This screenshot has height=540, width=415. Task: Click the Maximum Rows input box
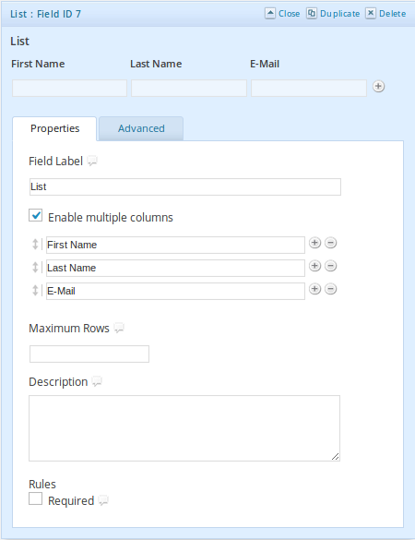(89, 354)
